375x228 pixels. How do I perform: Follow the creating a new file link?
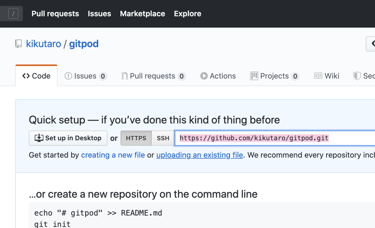click(113, 155)
